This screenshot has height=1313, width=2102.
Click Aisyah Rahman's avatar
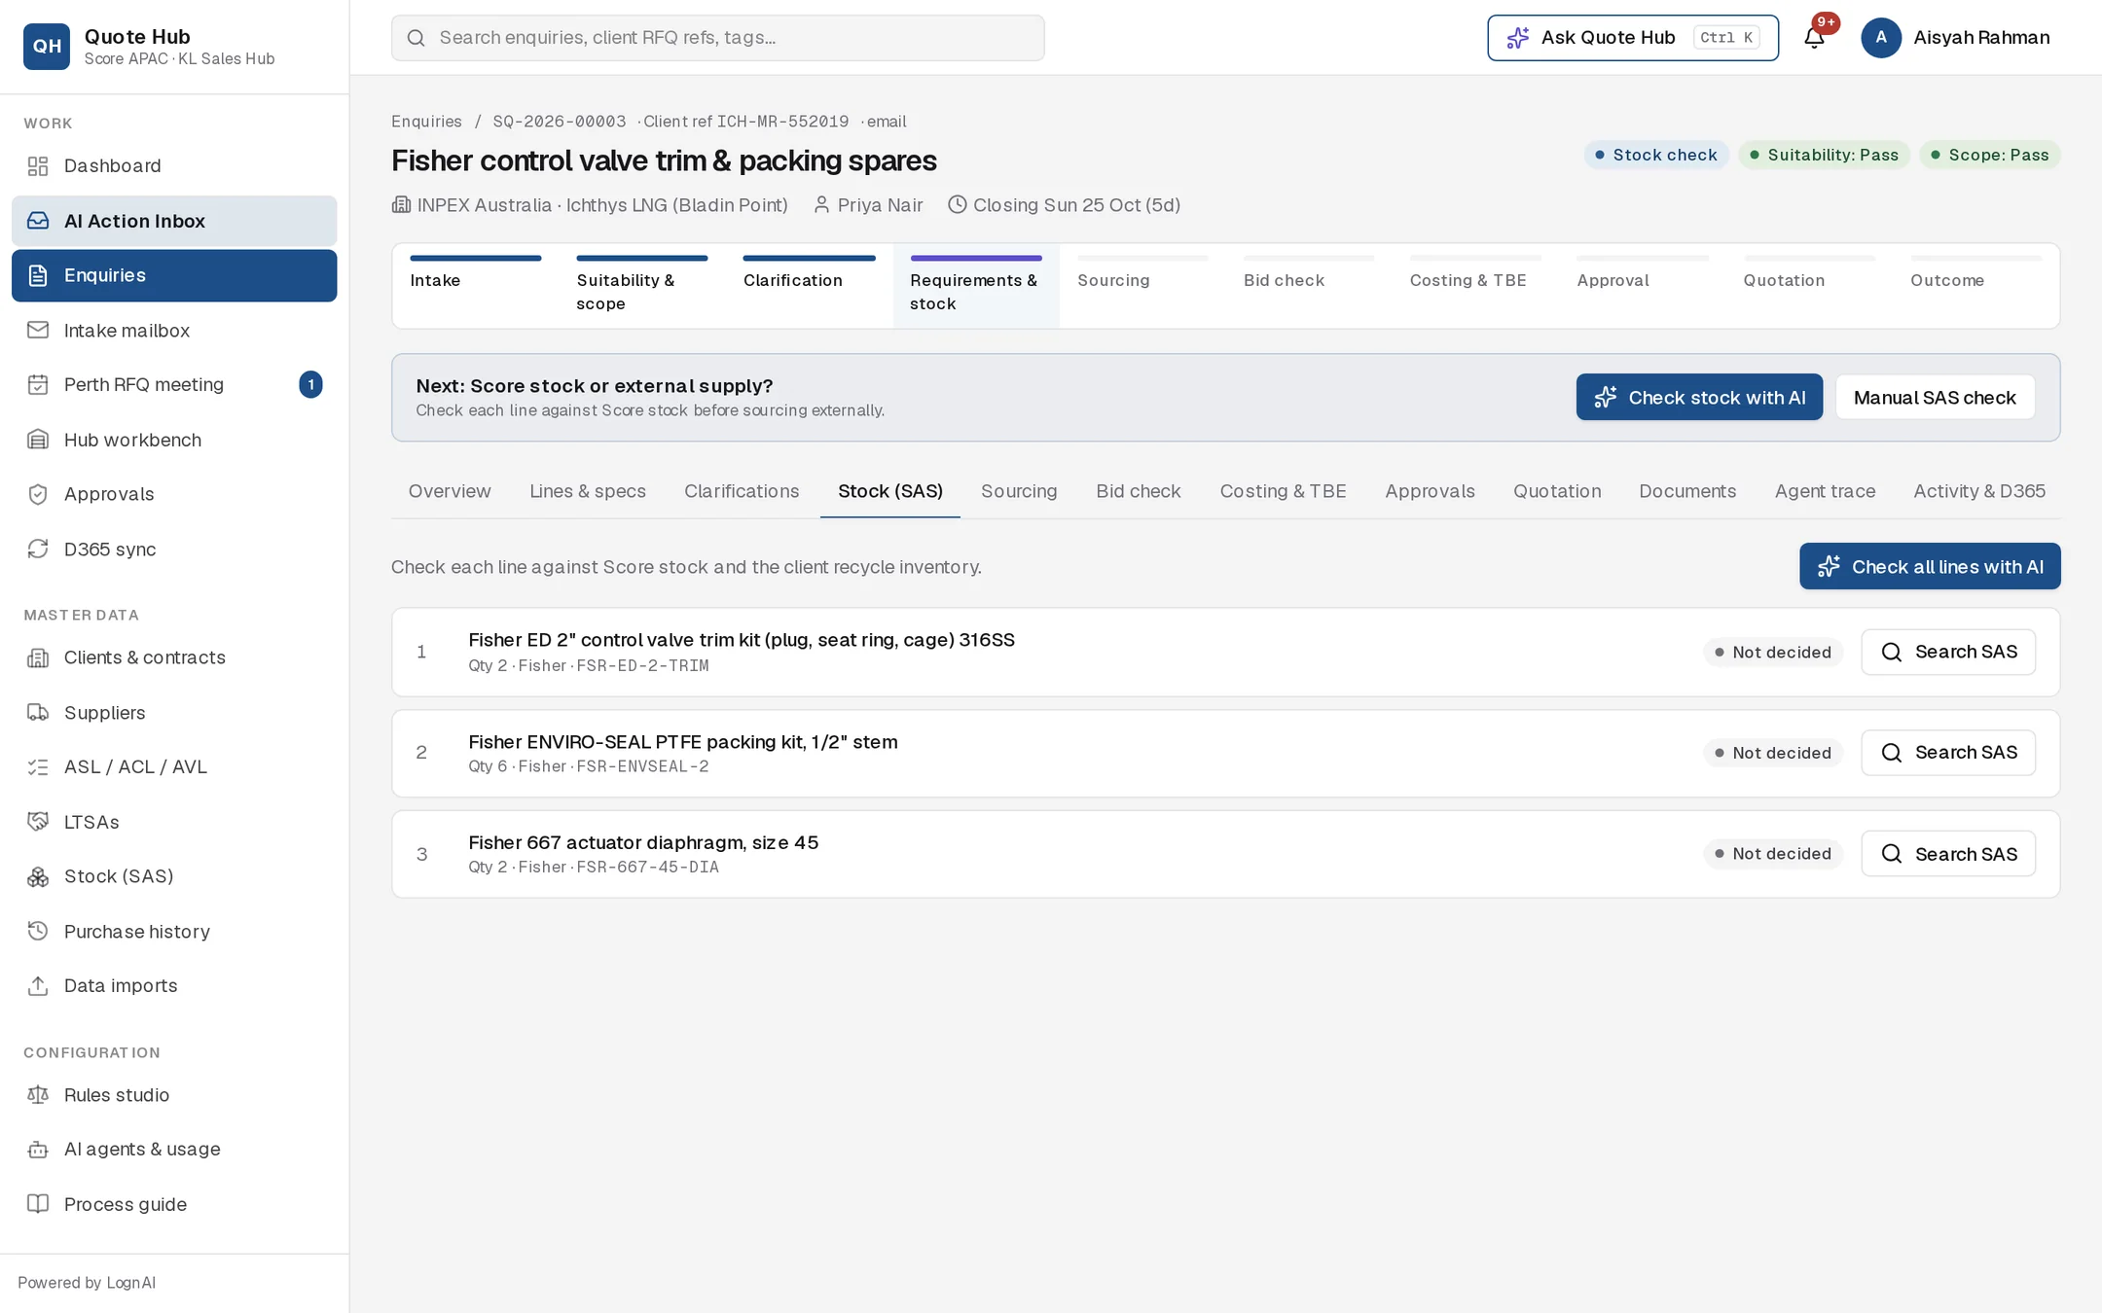pyautogui.click(x=1881, y=38)
